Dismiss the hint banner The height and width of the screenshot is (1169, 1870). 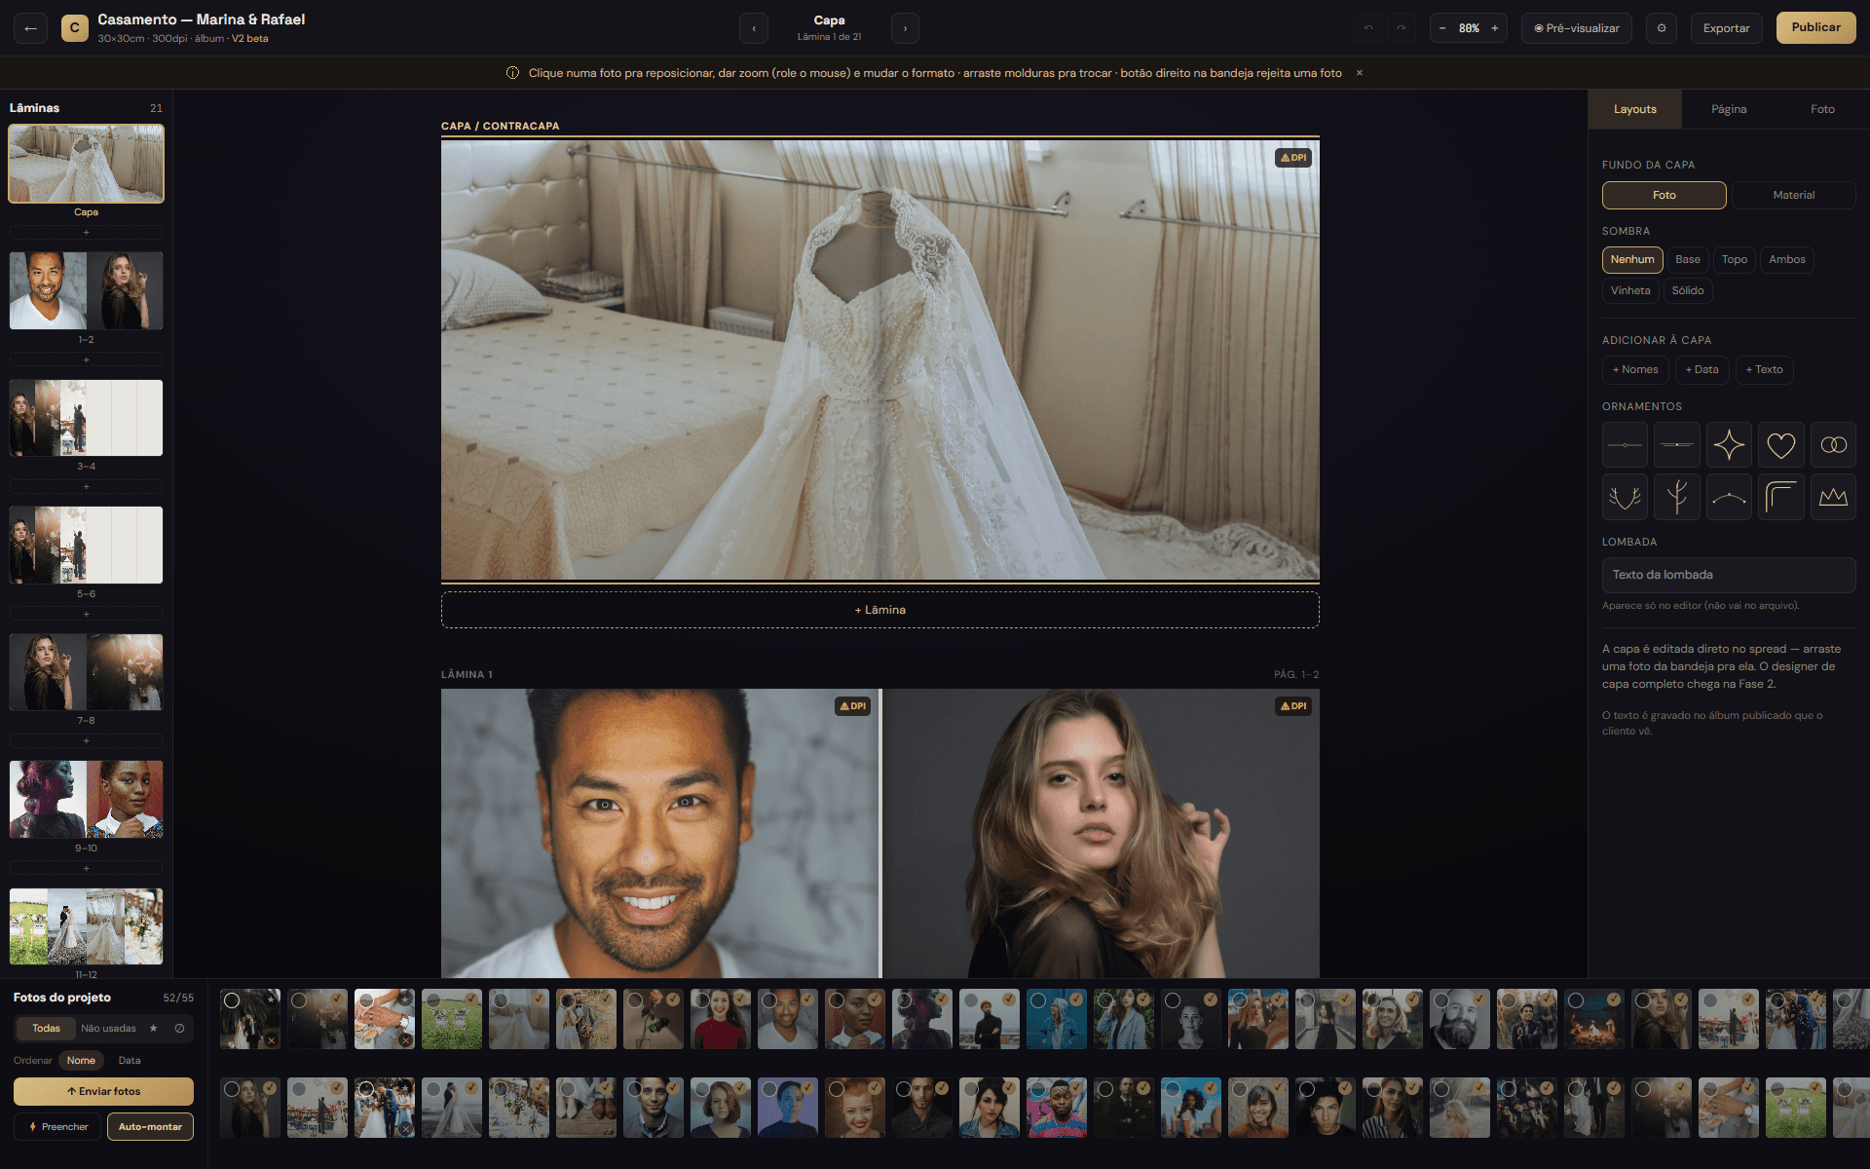pos(1360,73)
